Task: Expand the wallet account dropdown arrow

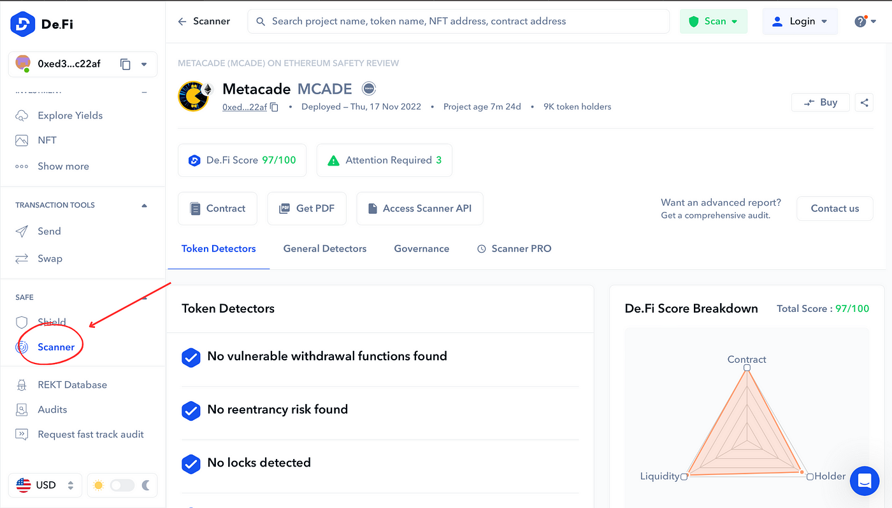Action: tap(144, 64)
